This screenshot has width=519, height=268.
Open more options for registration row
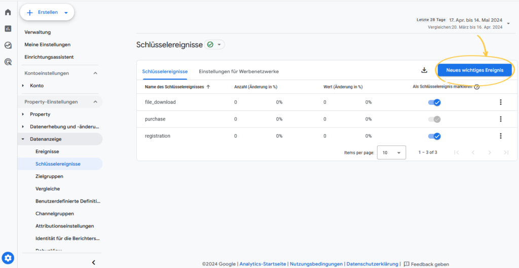(x=500, y=136)
